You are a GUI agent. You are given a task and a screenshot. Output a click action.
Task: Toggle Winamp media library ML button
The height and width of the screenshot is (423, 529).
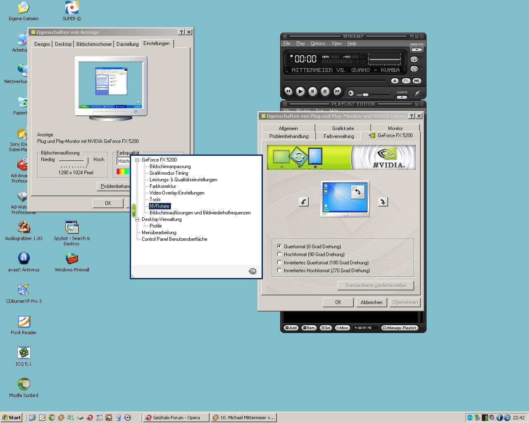(x=417, y=81)
